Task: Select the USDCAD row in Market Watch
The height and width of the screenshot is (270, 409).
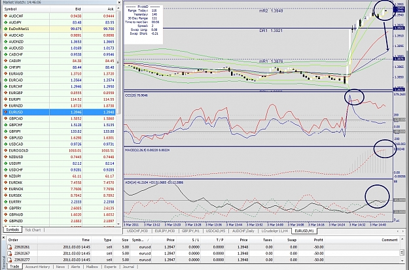Action: coord(59,144)
